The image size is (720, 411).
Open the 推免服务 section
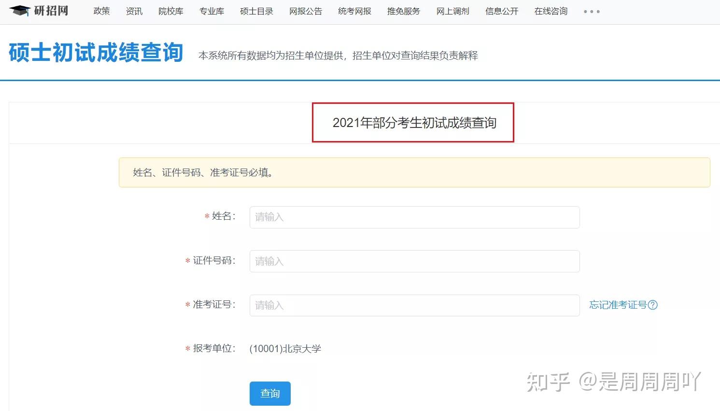[x=403, y=11]
